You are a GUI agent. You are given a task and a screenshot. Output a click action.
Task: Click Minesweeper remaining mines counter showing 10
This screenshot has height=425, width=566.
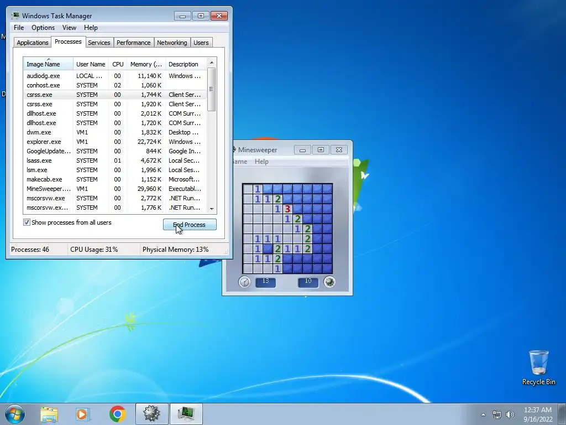(x=308, y=282)
